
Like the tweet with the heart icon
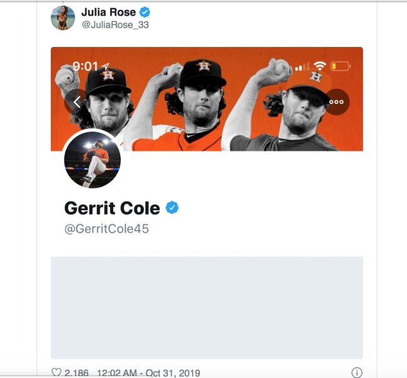pyautogui.click(x=56, y=372)
